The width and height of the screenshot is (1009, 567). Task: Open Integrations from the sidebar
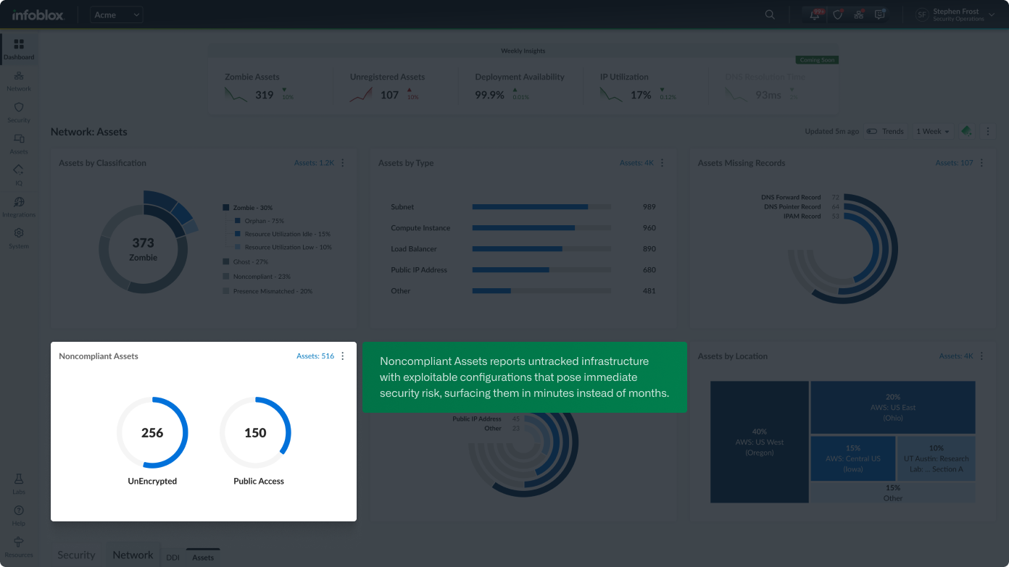19,206
